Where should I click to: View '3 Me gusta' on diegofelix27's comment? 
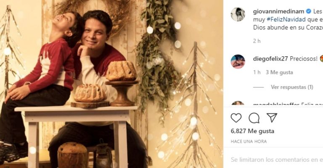coord(279,72)
